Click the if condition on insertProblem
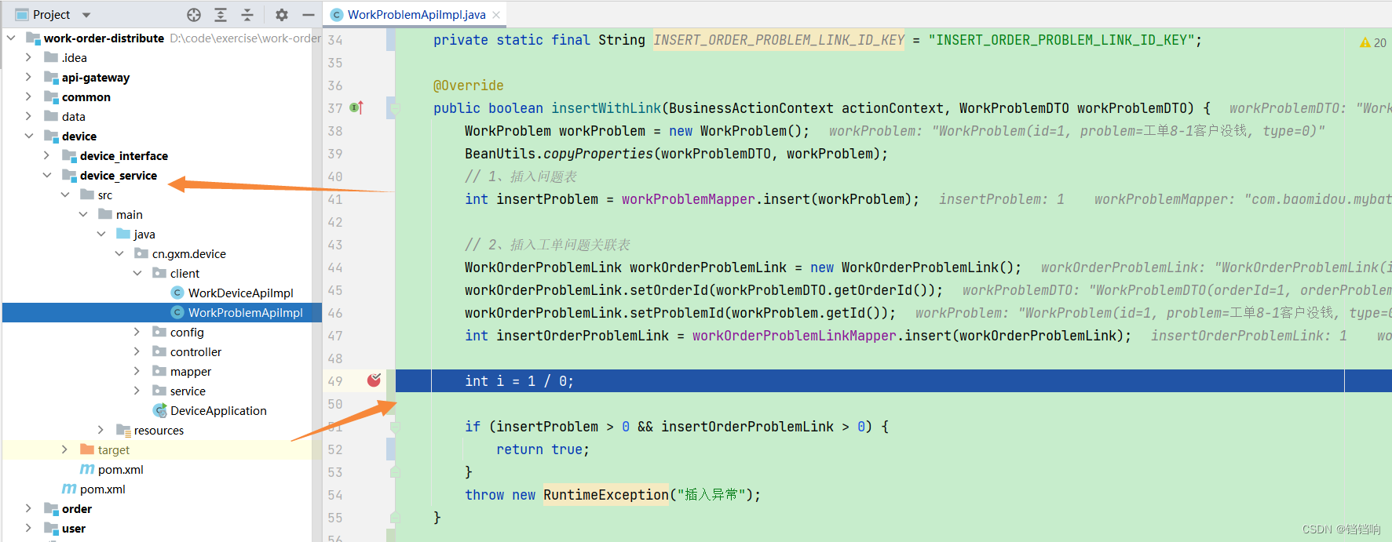The width and height of the screenshot is (1392, 542). click(x=677, y=427)
